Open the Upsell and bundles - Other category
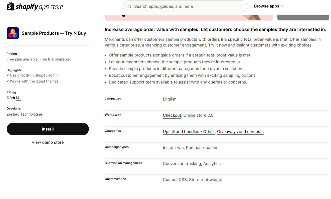331x199 pixels. [x=189, y=132]
